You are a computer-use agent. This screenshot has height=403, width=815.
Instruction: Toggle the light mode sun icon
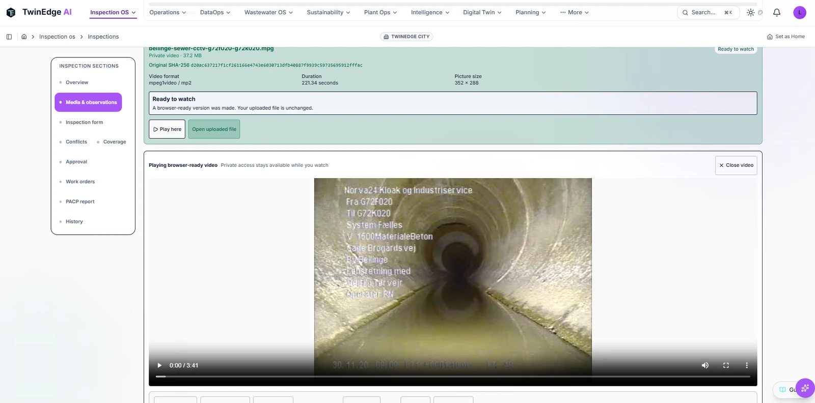(750, 13)
